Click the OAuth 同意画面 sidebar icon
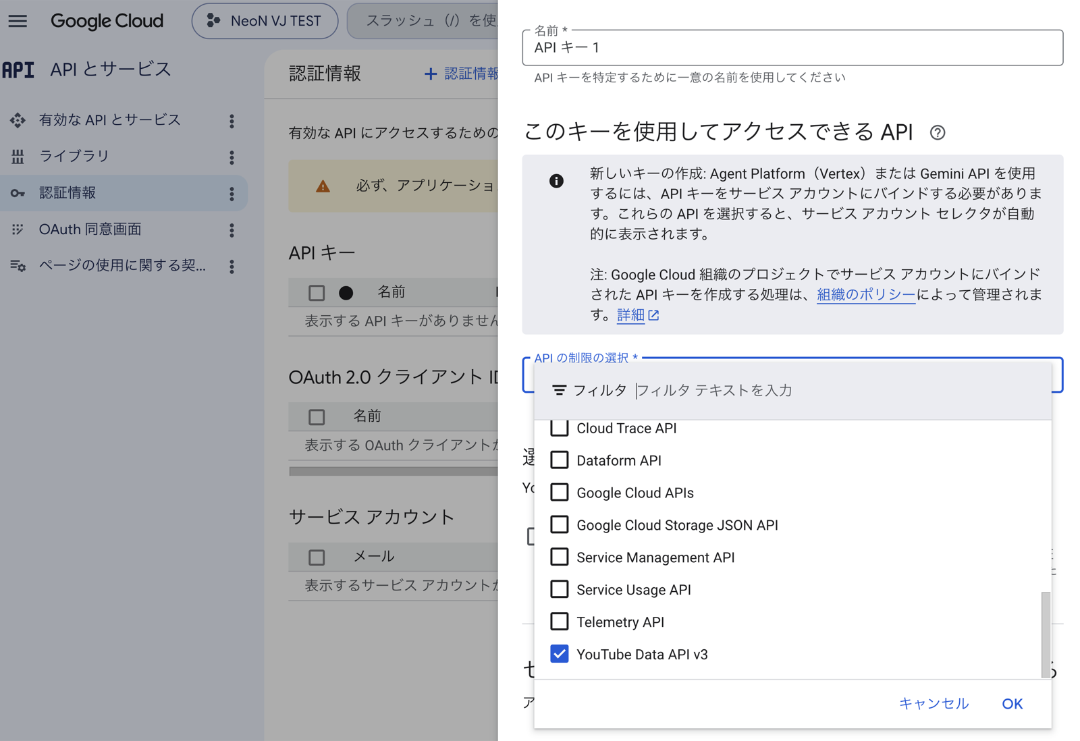 pyautogui.click(x=18, y=229)
